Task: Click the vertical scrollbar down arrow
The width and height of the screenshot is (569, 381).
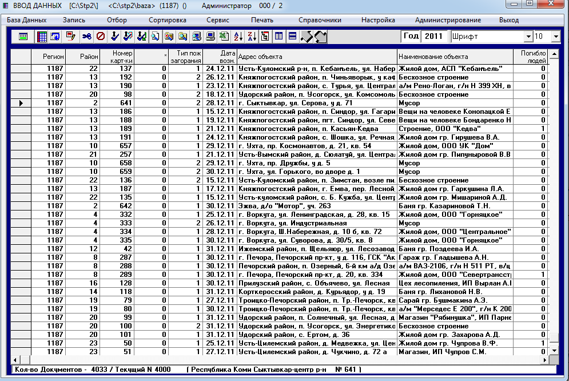Action: (x=554, y=351)
